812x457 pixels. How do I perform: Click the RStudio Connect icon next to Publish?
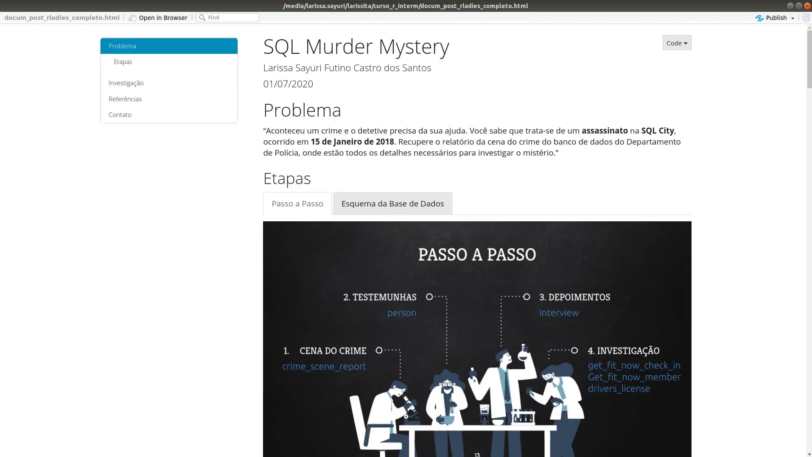[x=759, y=18]
